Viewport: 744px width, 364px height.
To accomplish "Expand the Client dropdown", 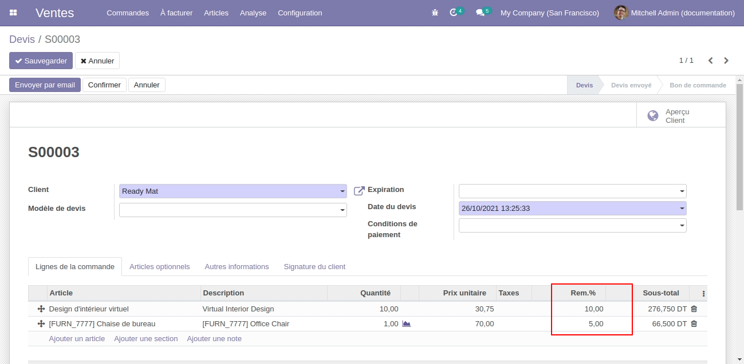I will point(343,191).
